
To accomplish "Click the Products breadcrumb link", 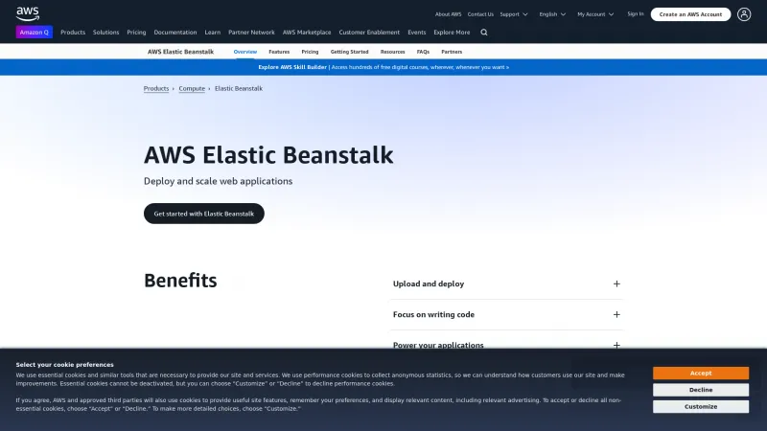I will coord(156,88).
